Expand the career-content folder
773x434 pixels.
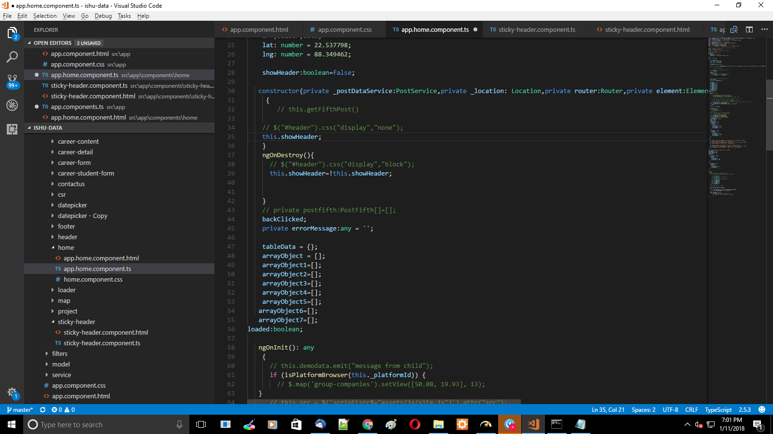click(78, 142)
